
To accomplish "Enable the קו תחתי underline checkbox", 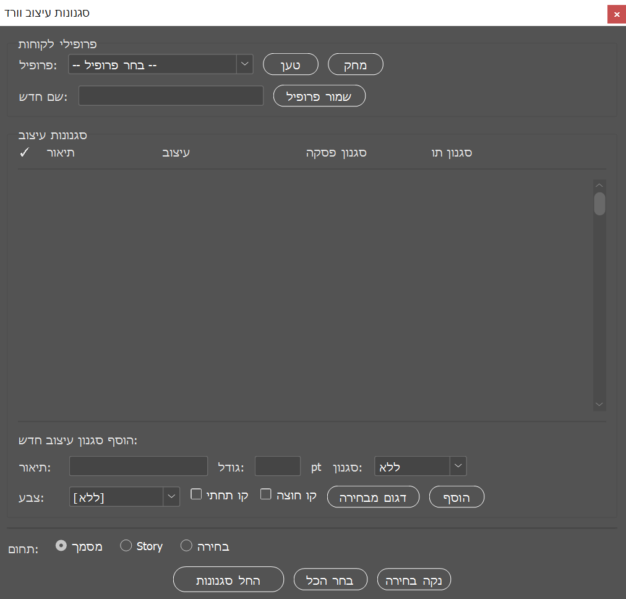I will coord(196,494).
